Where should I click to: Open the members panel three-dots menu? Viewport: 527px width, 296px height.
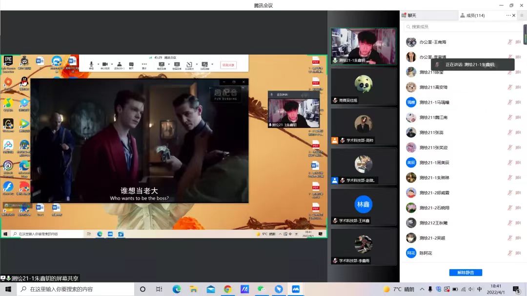(x=508, y=16)
